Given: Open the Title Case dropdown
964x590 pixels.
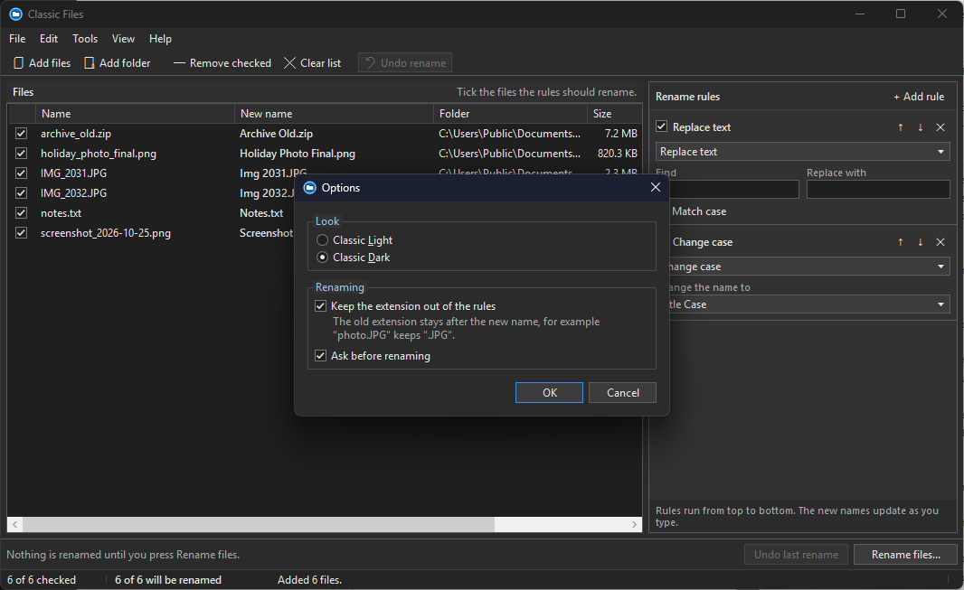Looking at the screenshot, I should 808,304.
